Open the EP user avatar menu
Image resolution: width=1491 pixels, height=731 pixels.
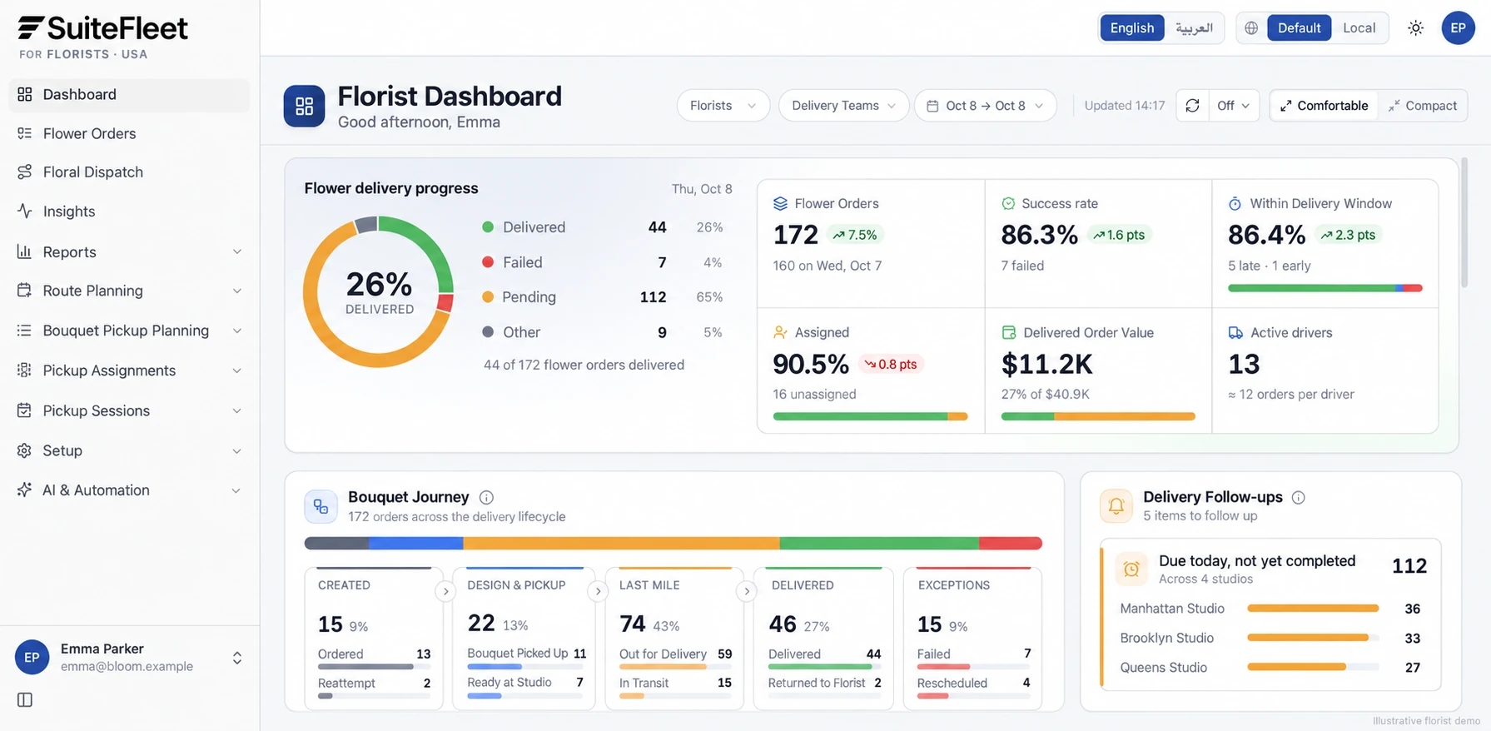[x=1458, y=28]
